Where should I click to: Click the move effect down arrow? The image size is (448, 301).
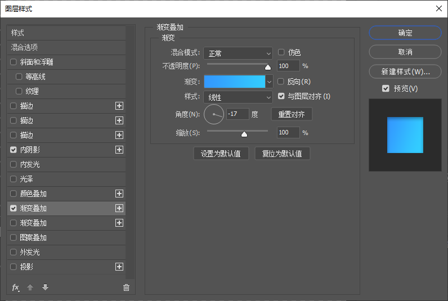(45, 287)
